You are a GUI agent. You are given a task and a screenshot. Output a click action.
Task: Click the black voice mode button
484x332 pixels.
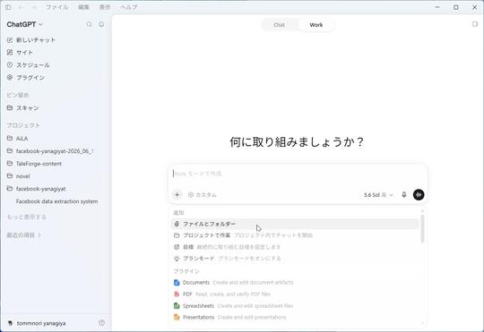[x=419, y=195]
